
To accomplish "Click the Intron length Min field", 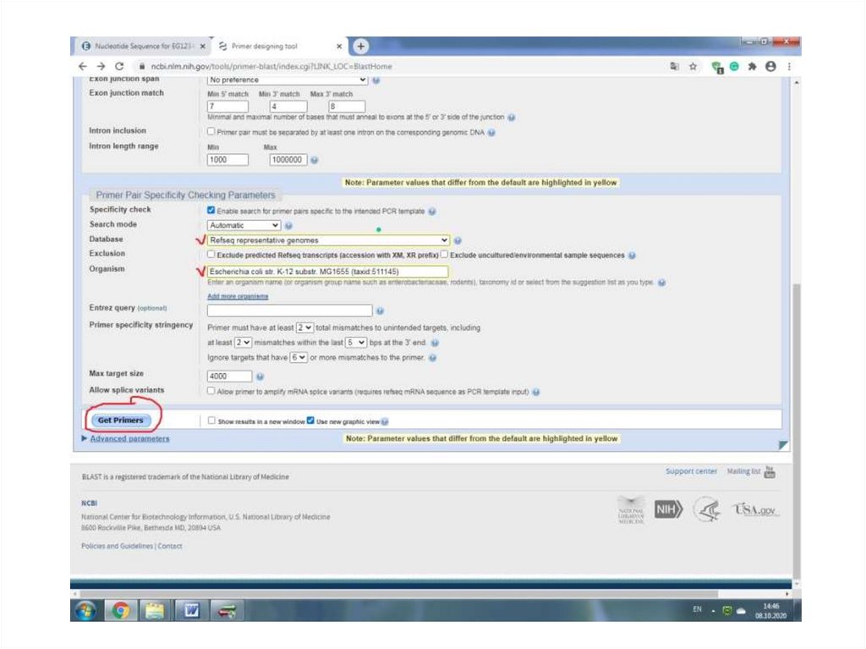I will coord(227,160).
